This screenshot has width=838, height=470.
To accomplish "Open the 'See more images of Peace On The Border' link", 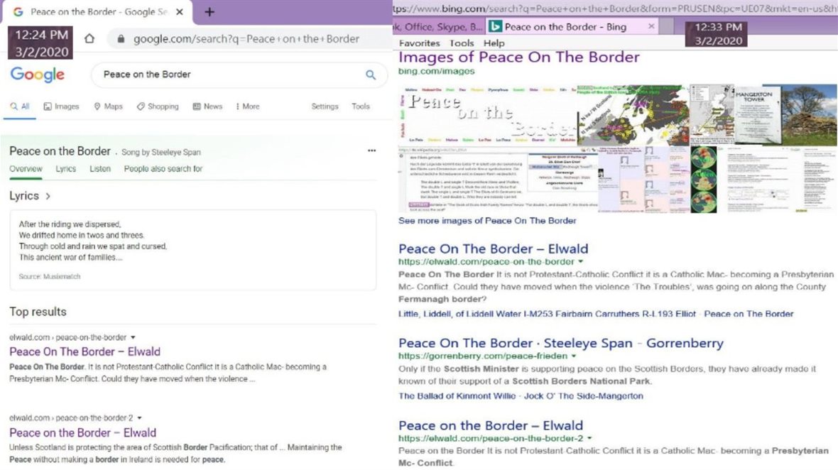I will click(x=487, y=221).
